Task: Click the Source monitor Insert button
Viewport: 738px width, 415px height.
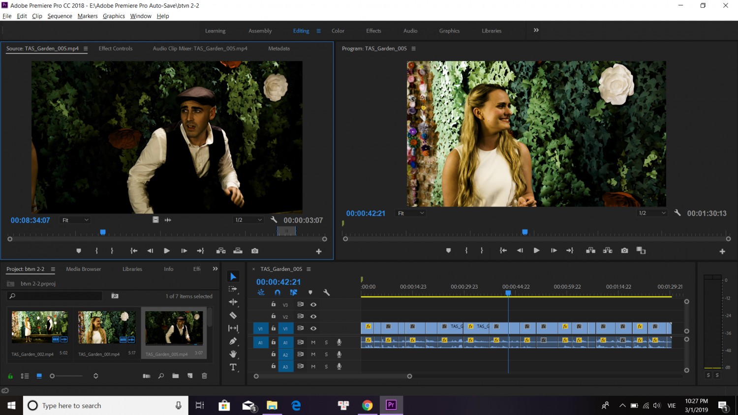Action: pyautogui.click(x=221, y=251)
